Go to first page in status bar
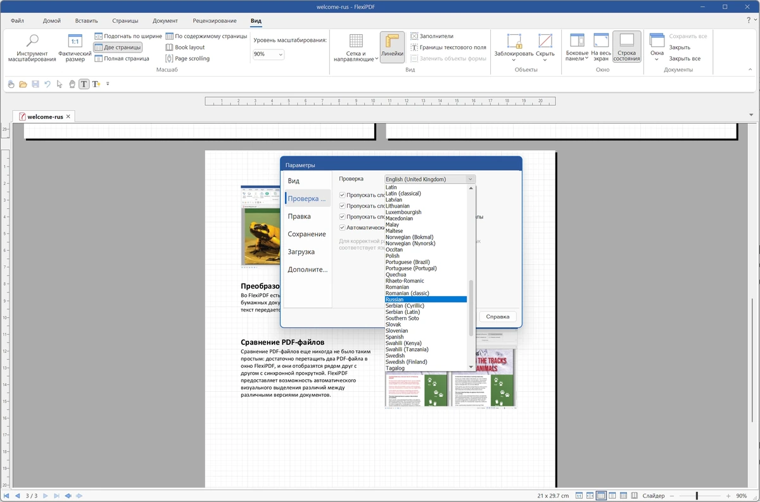The height and width of the screenshot is (502, 760). pos(6,496)
